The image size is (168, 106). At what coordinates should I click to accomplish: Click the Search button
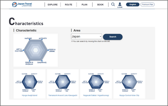point(113,37)
